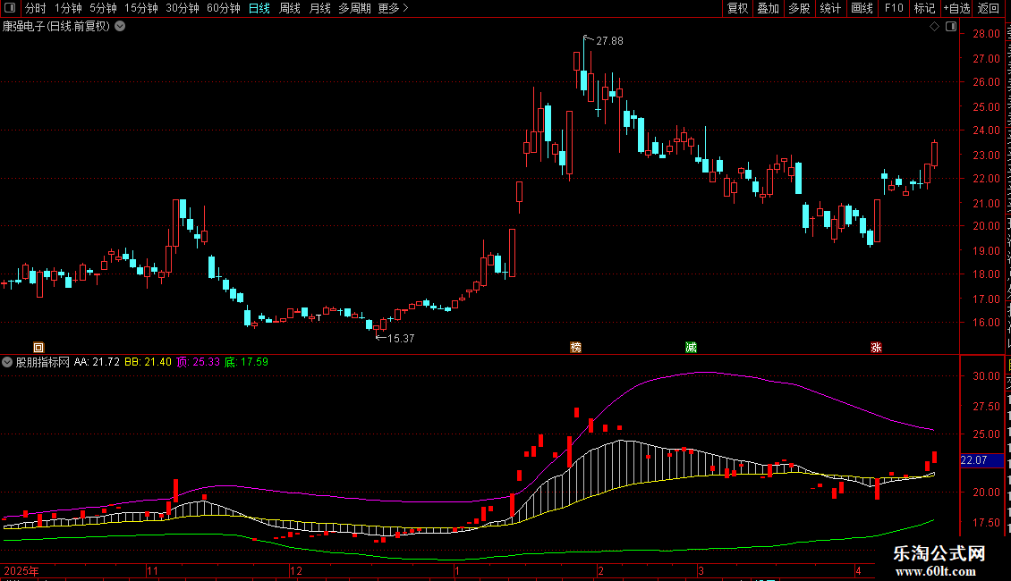Click month 12 on the time axis
The height and width of the screenshot is (581, 1011).
coord(296,571)
